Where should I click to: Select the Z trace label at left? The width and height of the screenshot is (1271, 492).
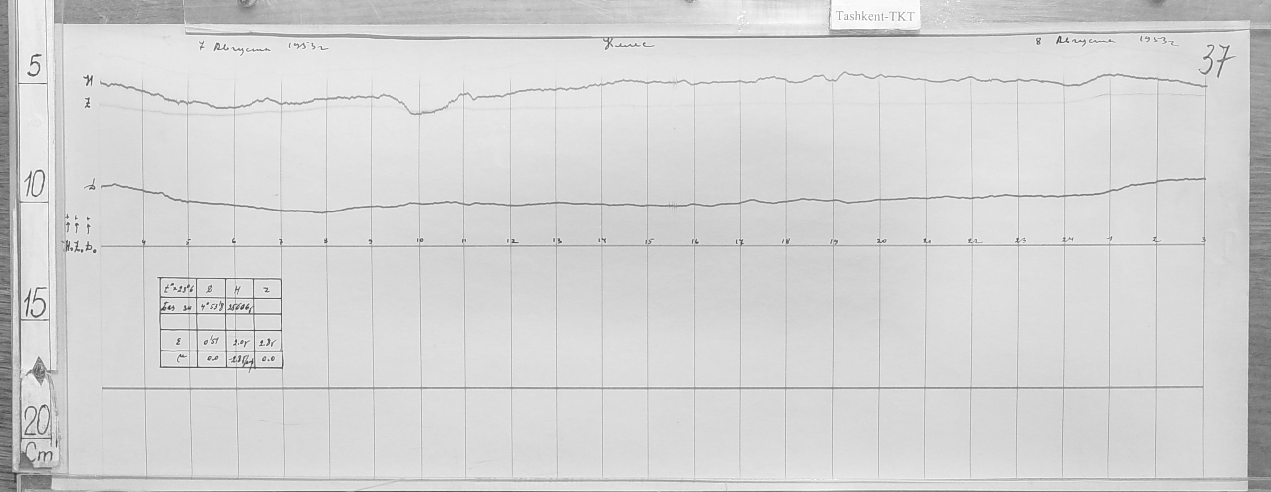(x=88, y=104)
